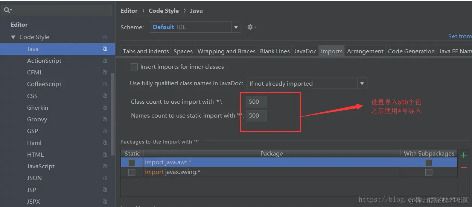Click the copy icon beside ActionScript
The height and width of the screenshot is (207, 472).
(x=105, y=60)
